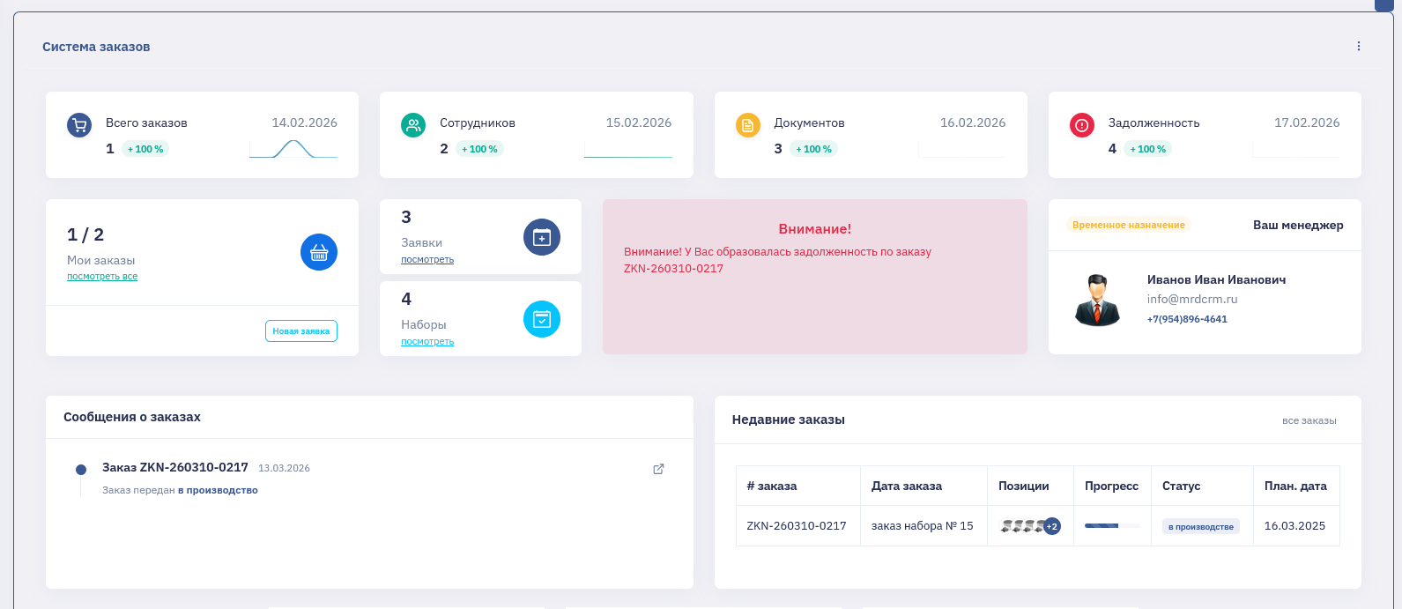Click the в производстве status badge in table
The width and height of the screenshot is (1402, 609).
coord(1200,526)
